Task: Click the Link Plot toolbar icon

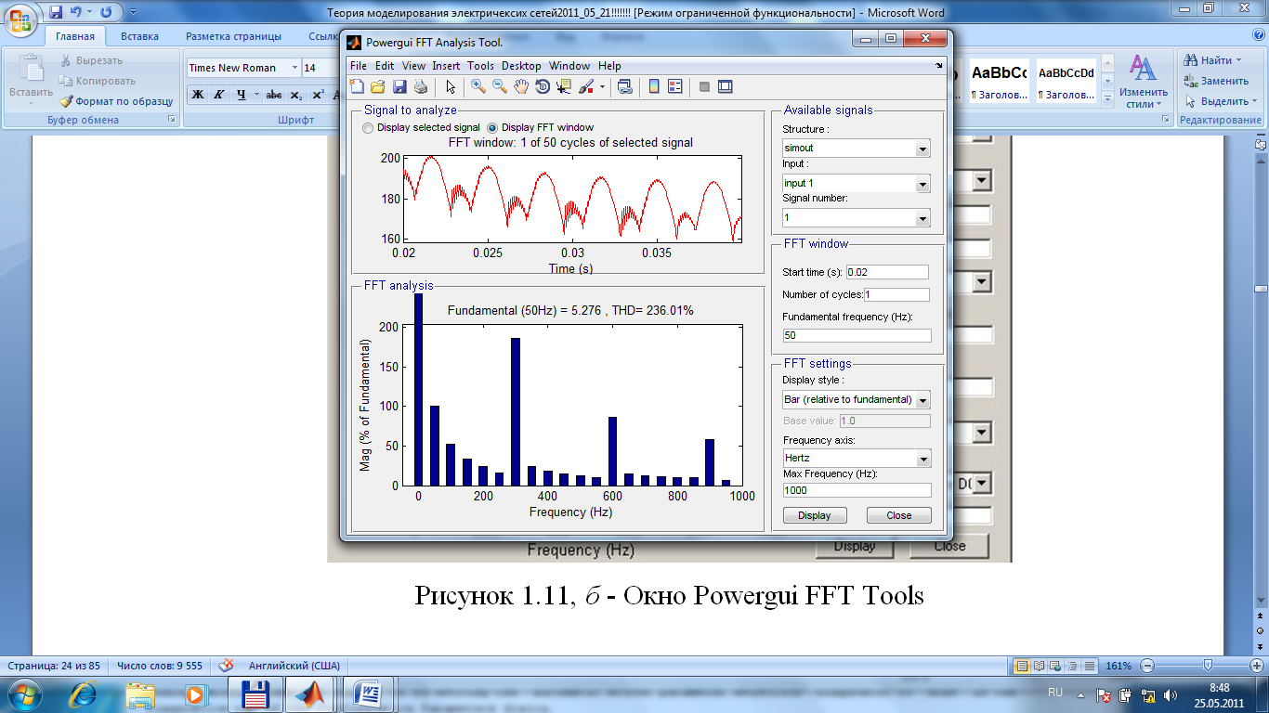Action: (x=624, y=86)
